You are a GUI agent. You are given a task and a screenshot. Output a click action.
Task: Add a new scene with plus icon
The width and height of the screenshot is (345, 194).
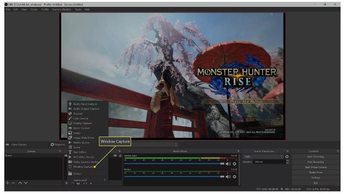pyautogui.click(x=7, y=183)
